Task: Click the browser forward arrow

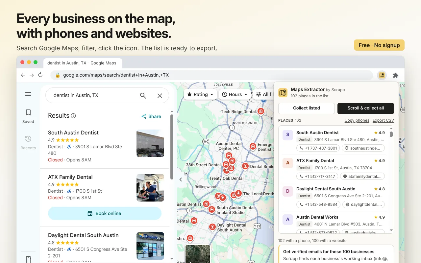Action: point(32,75)
